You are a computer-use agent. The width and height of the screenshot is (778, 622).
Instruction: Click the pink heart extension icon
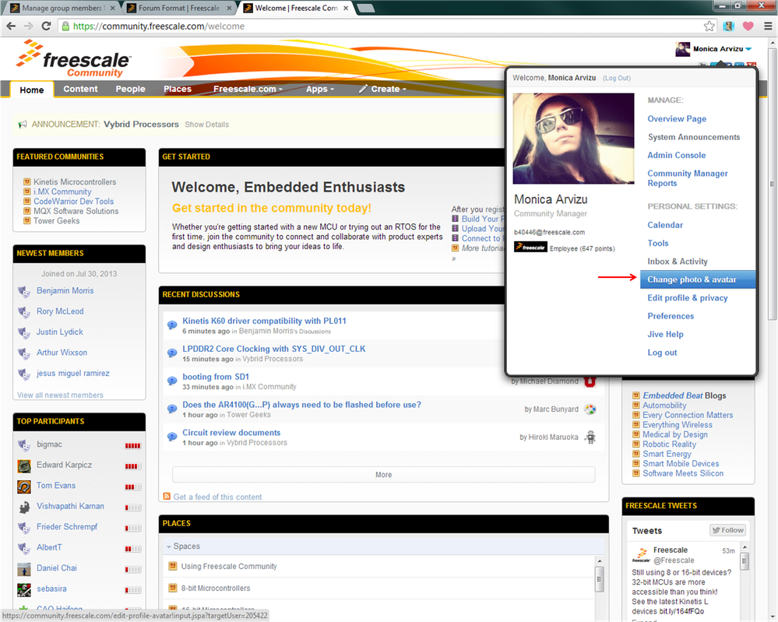point(748,26)
